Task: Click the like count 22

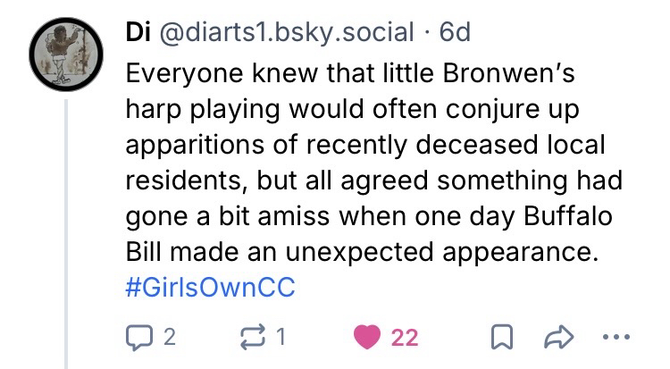Action: click(x=405, y=337)
